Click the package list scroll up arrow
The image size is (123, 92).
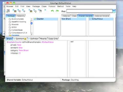click(x=32, y=19)
